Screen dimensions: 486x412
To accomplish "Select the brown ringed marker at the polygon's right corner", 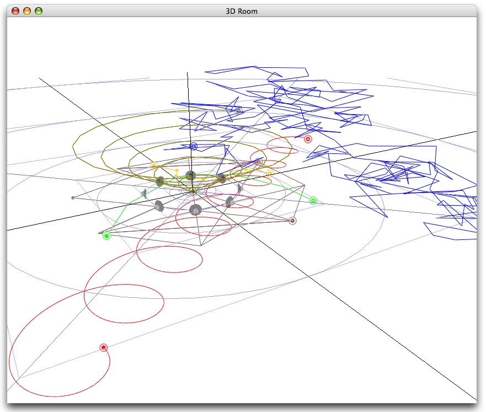I will 292,221.
